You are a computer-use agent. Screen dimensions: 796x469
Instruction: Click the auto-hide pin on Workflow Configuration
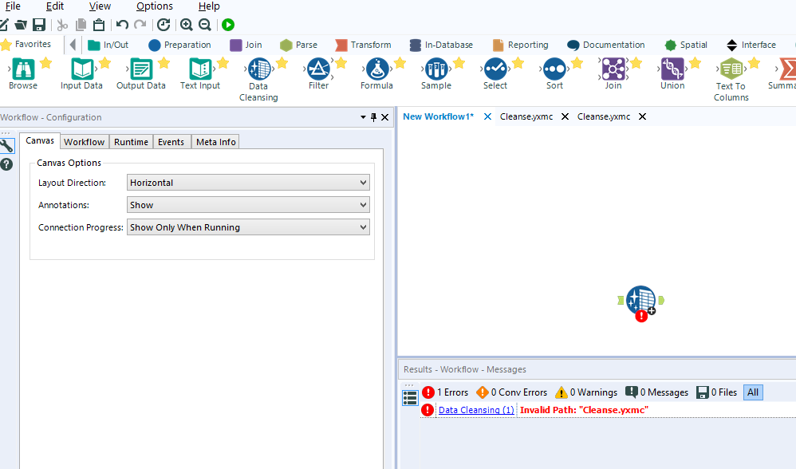(x=374, y=117)
